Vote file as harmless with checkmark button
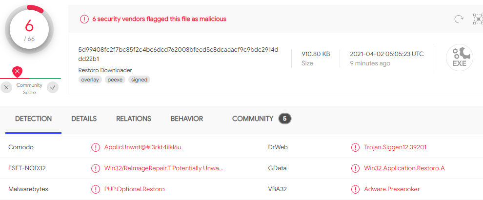Image resolution: width=483 pixels, height=200 pixels. pyautogui.click(x=53, y=87)
